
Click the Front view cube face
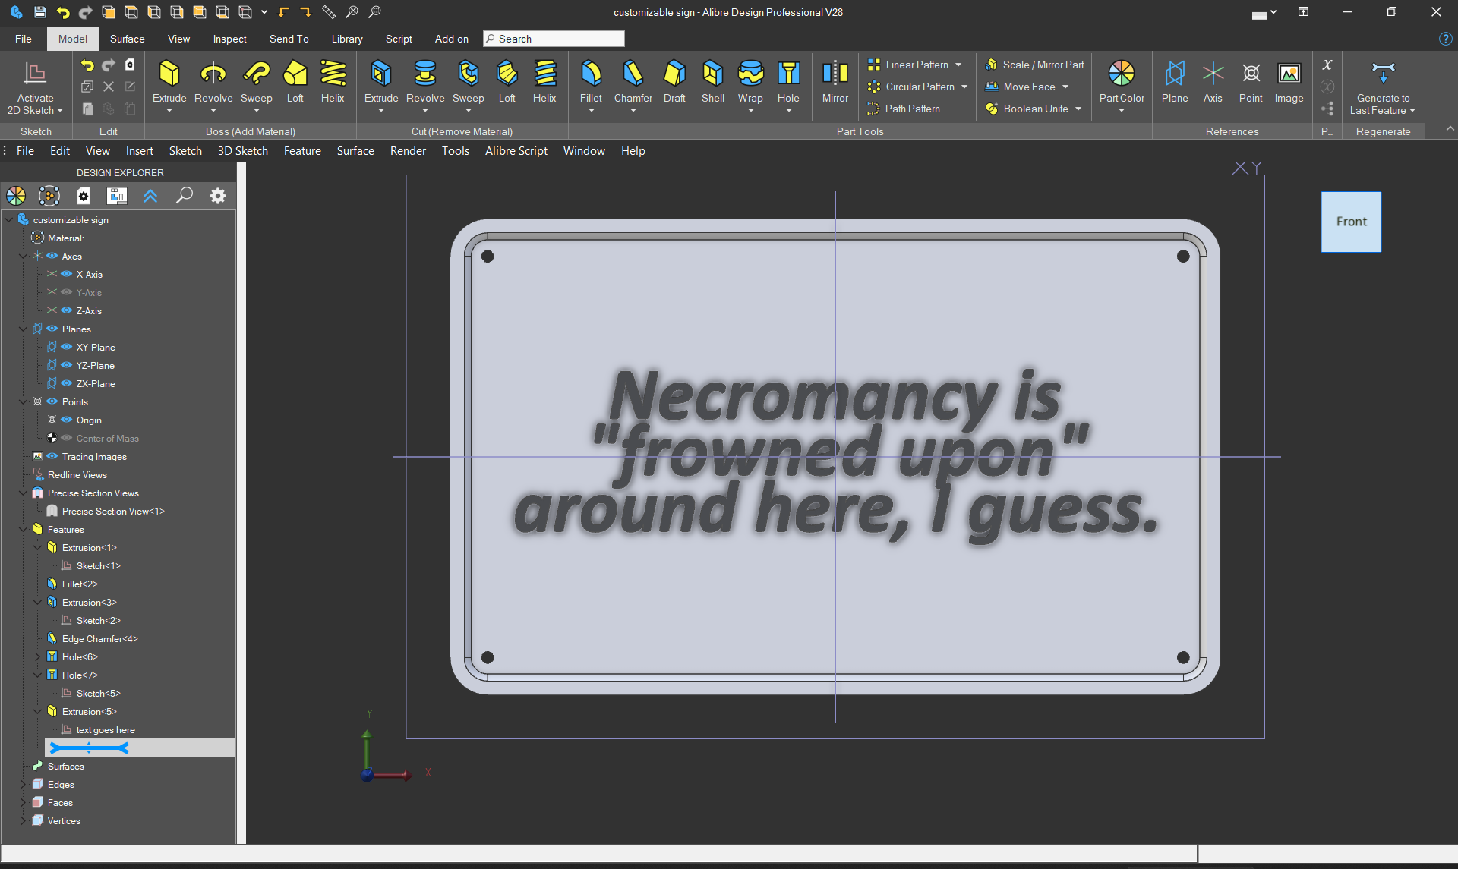click(x=1351, y=222)
